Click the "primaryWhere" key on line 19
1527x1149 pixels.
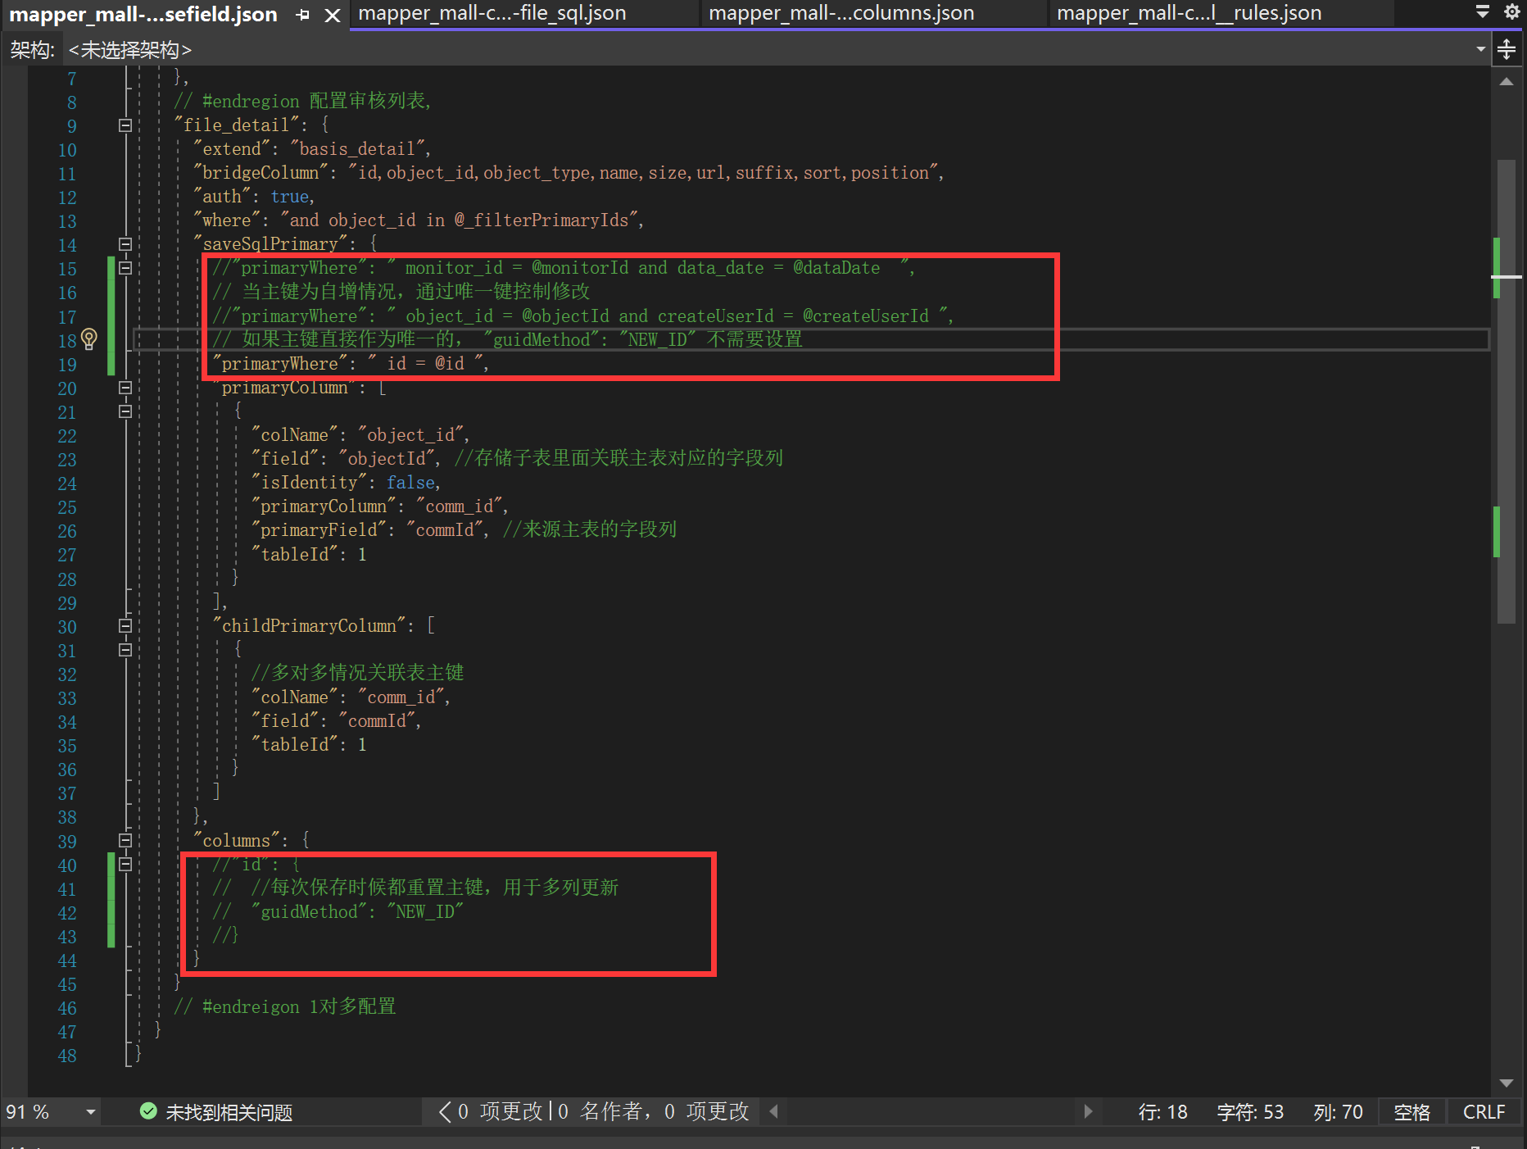279,364
